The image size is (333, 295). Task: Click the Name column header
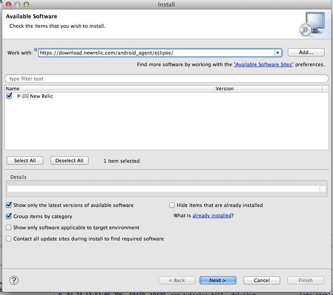point(110,88)
